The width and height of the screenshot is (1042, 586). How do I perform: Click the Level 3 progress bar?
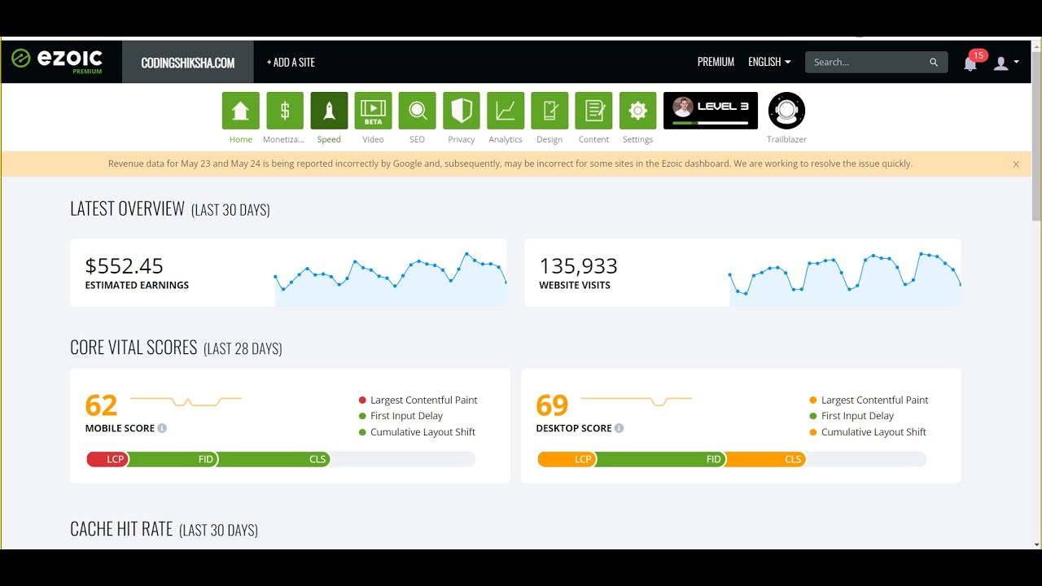[x=711, y=122]
